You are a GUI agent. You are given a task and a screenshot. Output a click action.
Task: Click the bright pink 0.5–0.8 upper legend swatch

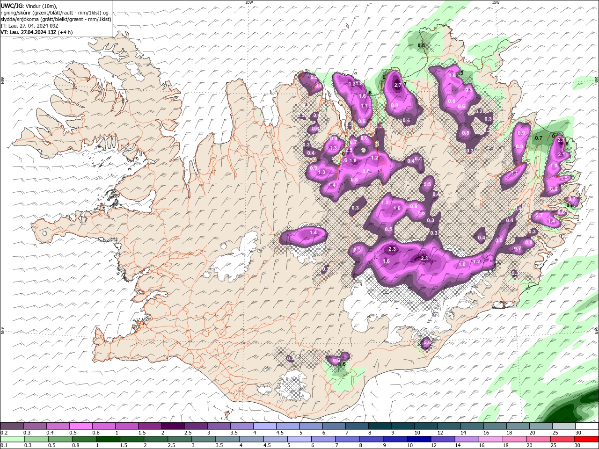pyautogui.click(x=81, y=426)
